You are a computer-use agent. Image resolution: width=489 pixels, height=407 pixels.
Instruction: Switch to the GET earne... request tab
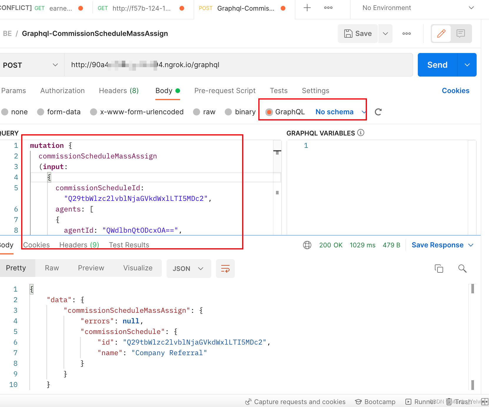coord(58,8)
